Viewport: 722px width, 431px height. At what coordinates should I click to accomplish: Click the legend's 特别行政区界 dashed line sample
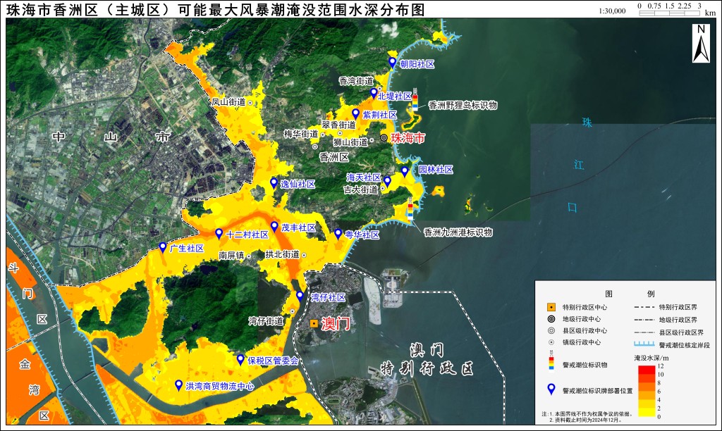[x=644, y=307]
